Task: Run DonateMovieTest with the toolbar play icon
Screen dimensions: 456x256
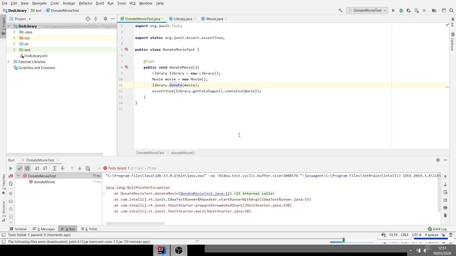Action: click(x=393, y=10)
